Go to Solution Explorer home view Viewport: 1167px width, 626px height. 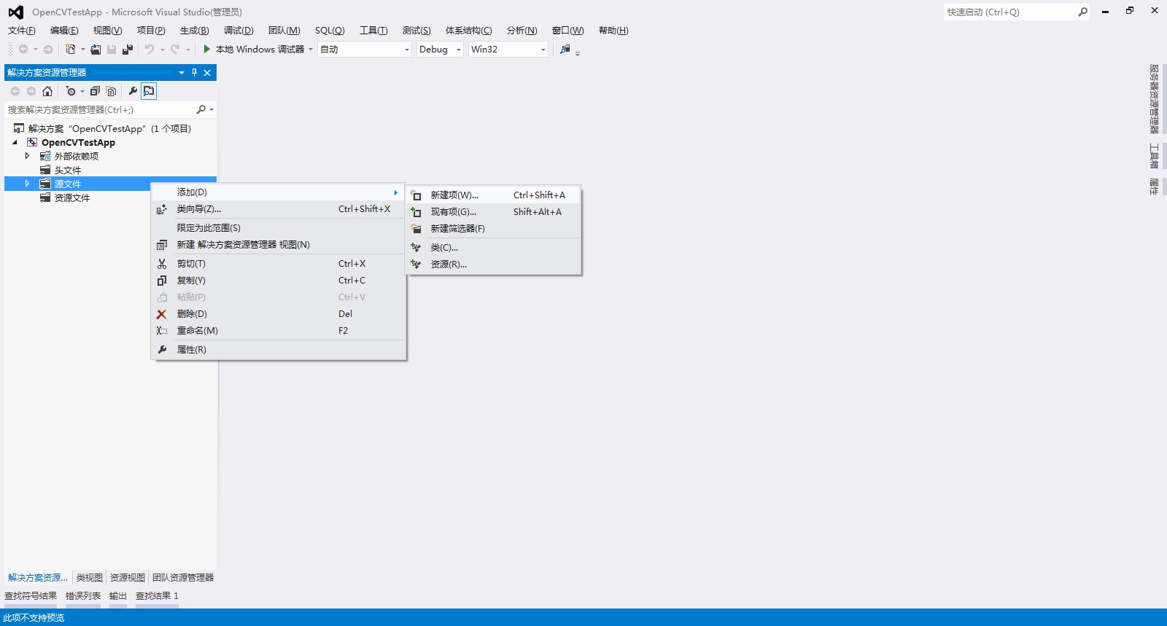coord(47,91)
